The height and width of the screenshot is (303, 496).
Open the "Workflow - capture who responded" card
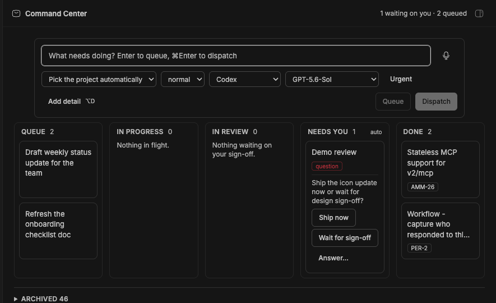(x=441, y=231)
